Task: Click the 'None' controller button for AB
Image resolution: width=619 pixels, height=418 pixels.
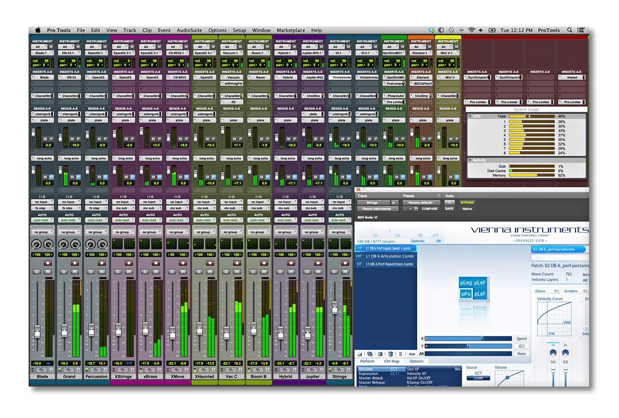Action: 522,354
